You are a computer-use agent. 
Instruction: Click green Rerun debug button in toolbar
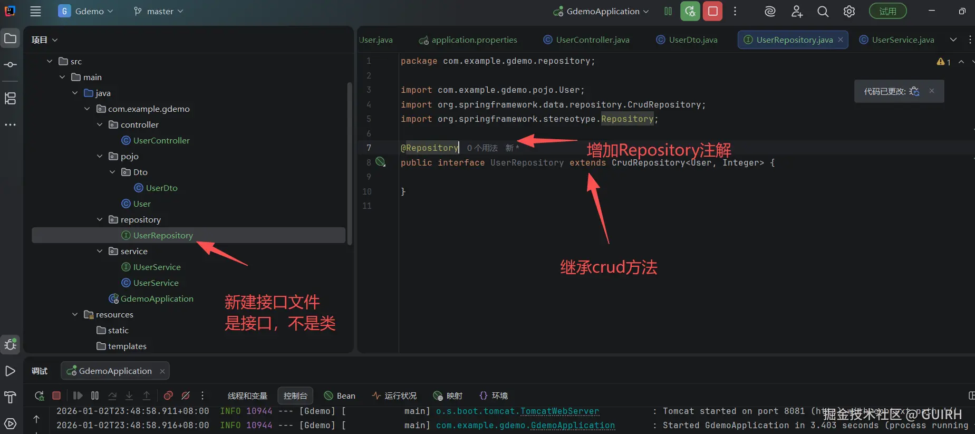(x=690, y=11)
